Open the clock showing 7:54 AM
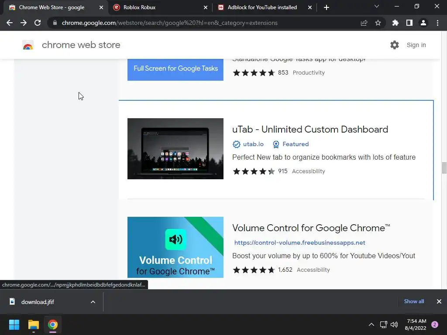Viewport: 447px width, 335px height. click(416, 325)
